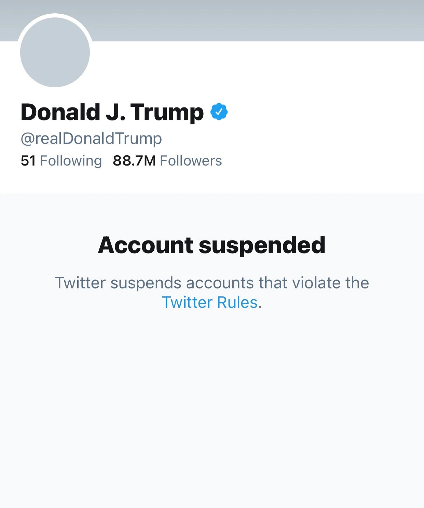Tap the verified checkmark next to the name
The image size is (424, 508).
pyautogui.click(x=220, y=112)
